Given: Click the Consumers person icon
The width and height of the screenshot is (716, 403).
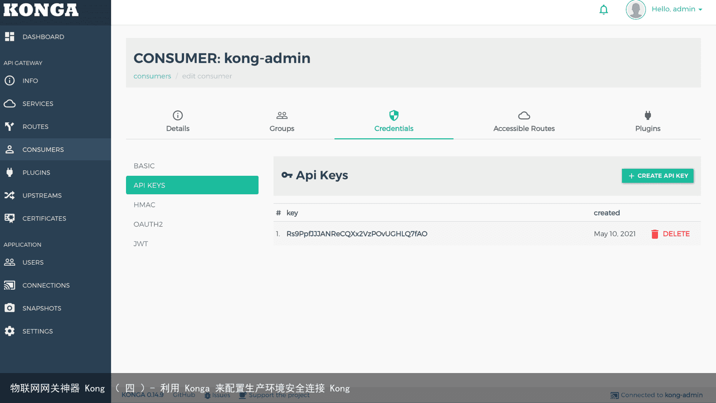Looking at the screenshot, I should 9,149.
